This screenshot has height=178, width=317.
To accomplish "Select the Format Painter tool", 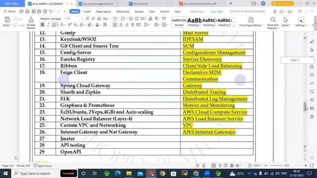I will tap(31, 23).
